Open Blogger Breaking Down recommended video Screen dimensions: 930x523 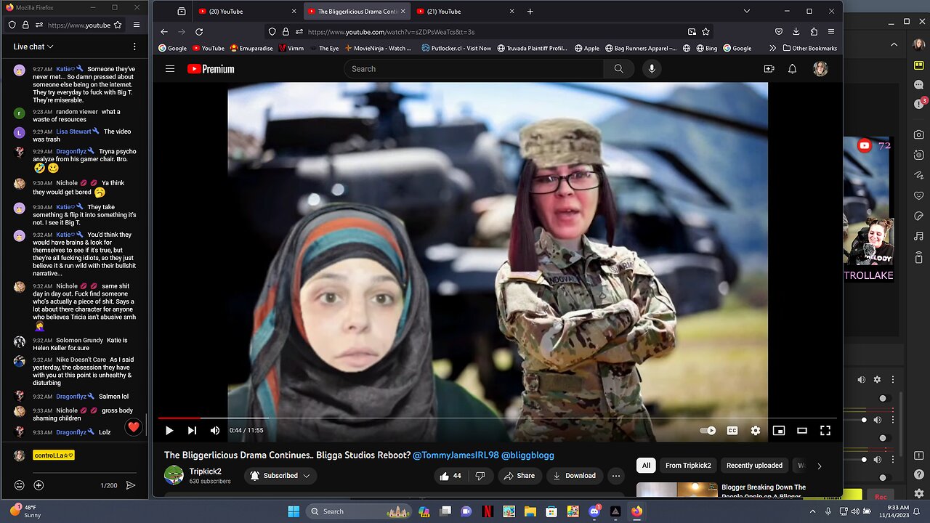coord(763,491)
